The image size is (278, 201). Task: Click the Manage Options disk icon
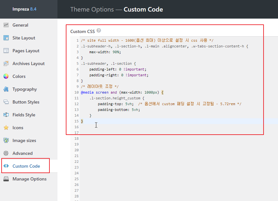coord(6,179)
